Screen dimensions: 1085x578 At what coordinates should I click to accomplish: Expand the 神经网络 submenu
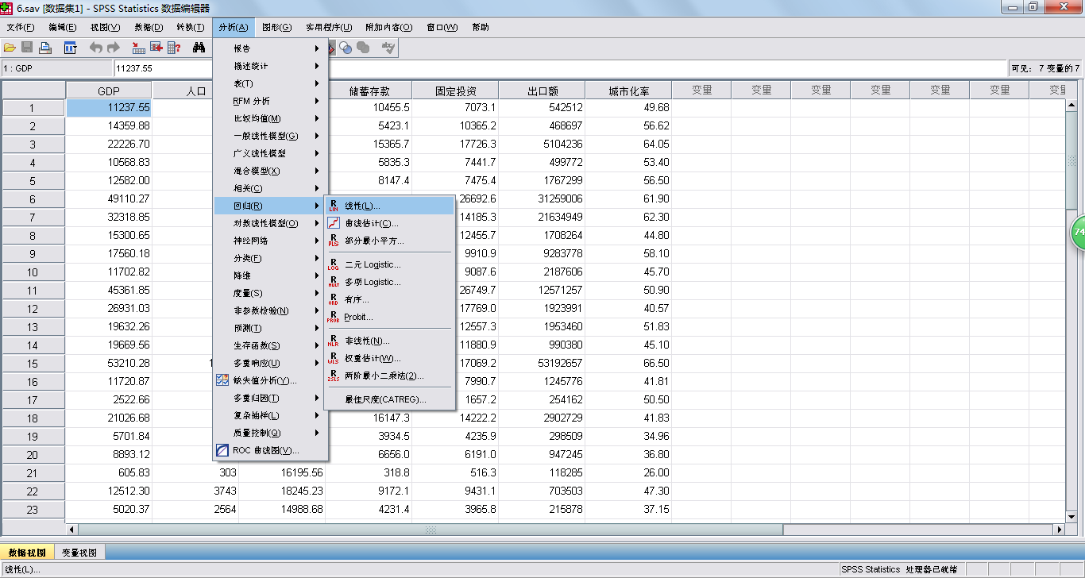click(270, 241)
